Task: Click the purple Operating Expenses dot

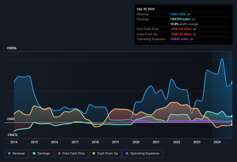Action: point(127,153)
